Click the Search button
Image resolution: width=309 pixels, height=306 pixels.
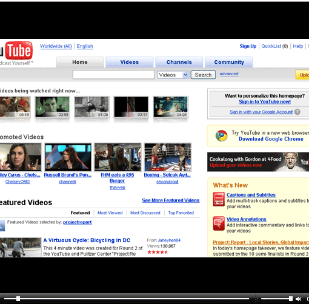(x=203, y=75)
